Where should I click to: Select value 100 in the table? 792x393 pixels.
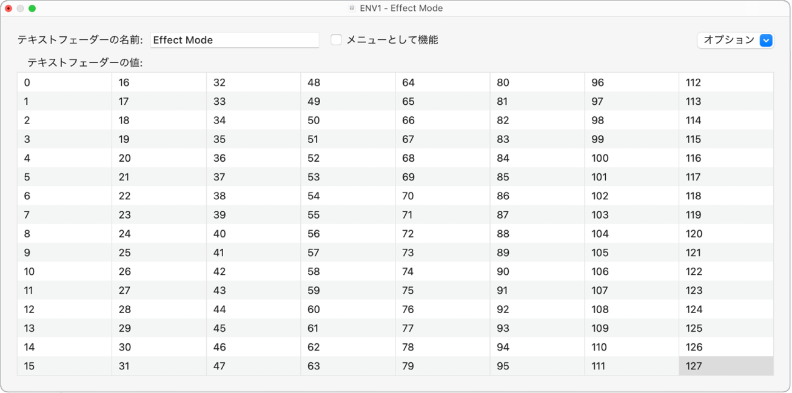pos(631,158)
